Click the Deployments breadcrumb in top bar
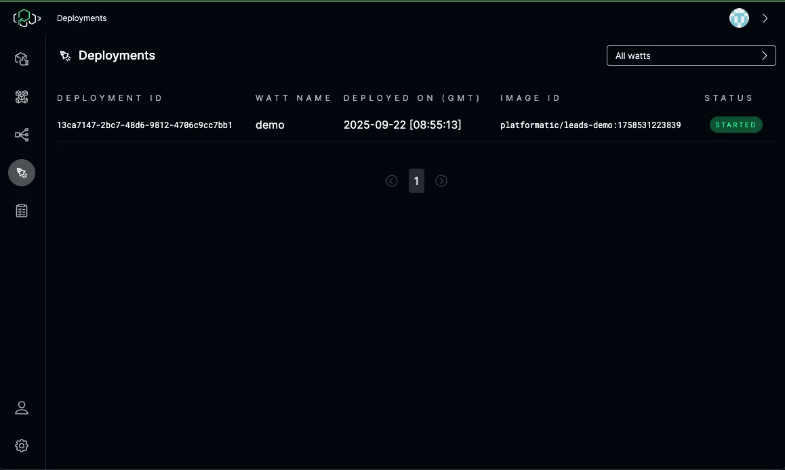This screenshot has height=470, width=785. pyautogui.click(x=81, y=18)
